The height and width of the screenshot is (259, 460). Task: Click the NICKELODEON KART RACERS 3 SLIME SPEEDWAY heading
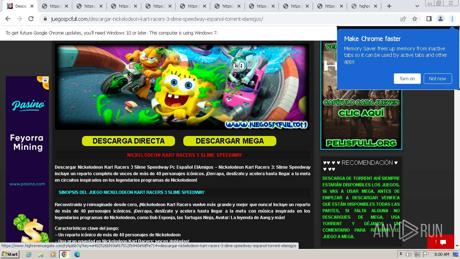click(x=184, y=155)
